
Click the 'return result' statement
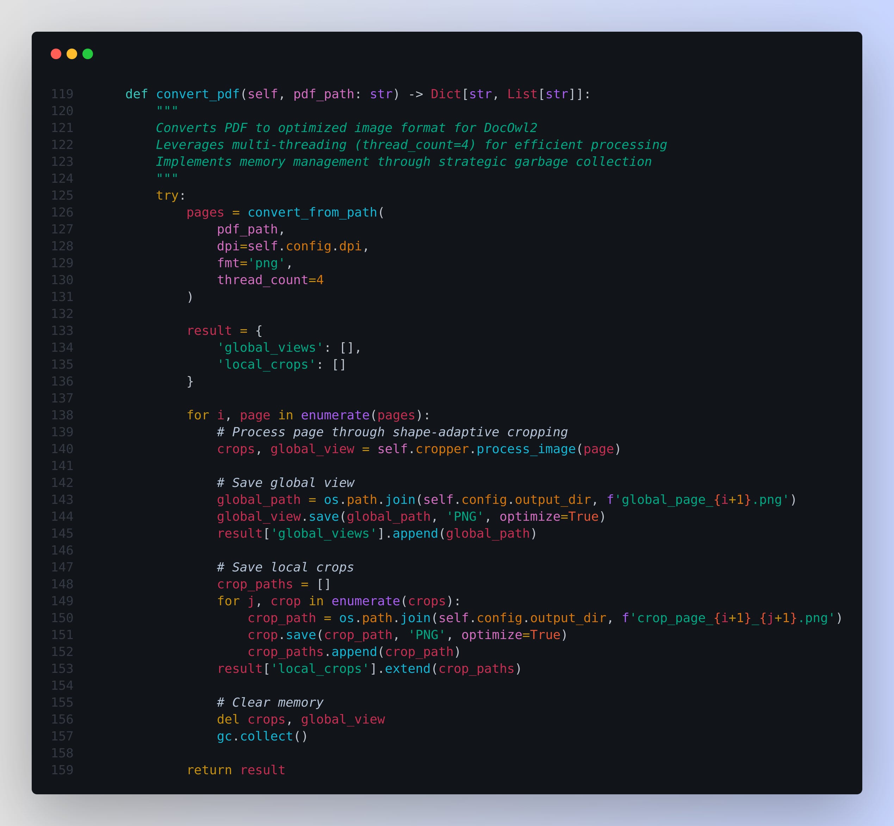click(236, 770)
